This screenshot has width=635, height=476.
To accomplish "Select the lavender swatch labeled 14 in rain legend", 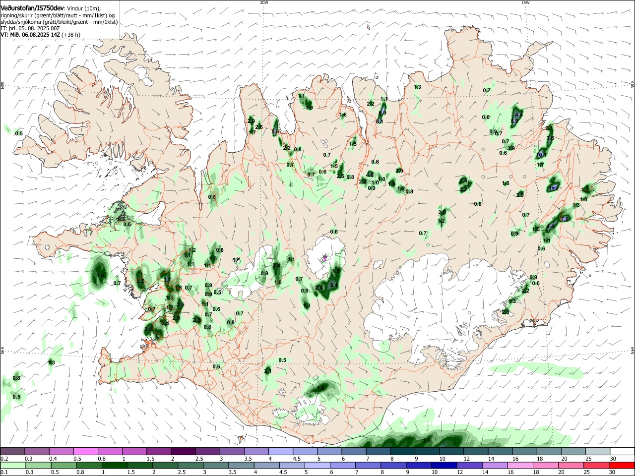I will (x=494, y=465).
